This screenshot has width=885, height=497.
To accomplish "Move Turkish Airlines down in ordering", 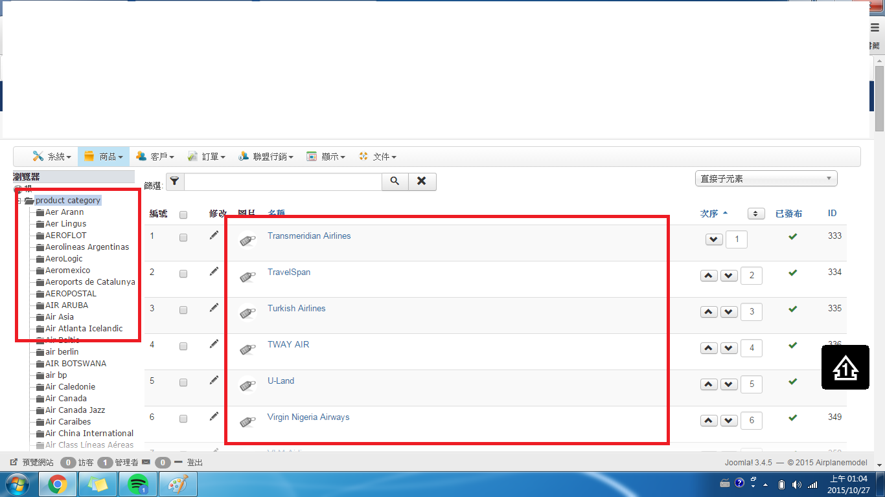I will [730, 312].
